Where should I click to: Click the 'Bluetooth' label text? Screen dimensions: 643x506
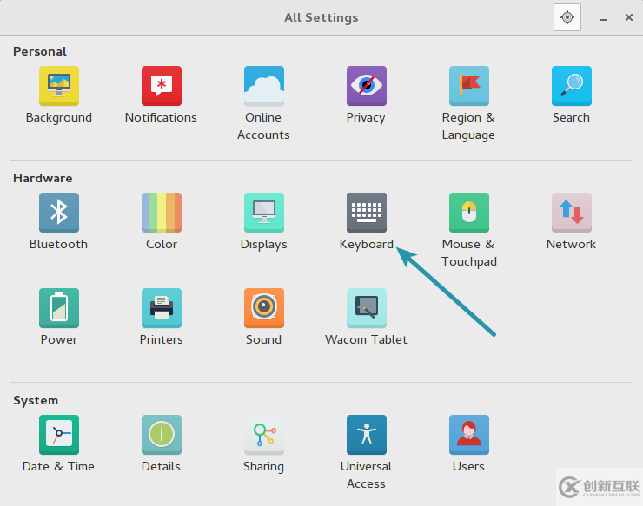tap(58, 244)
